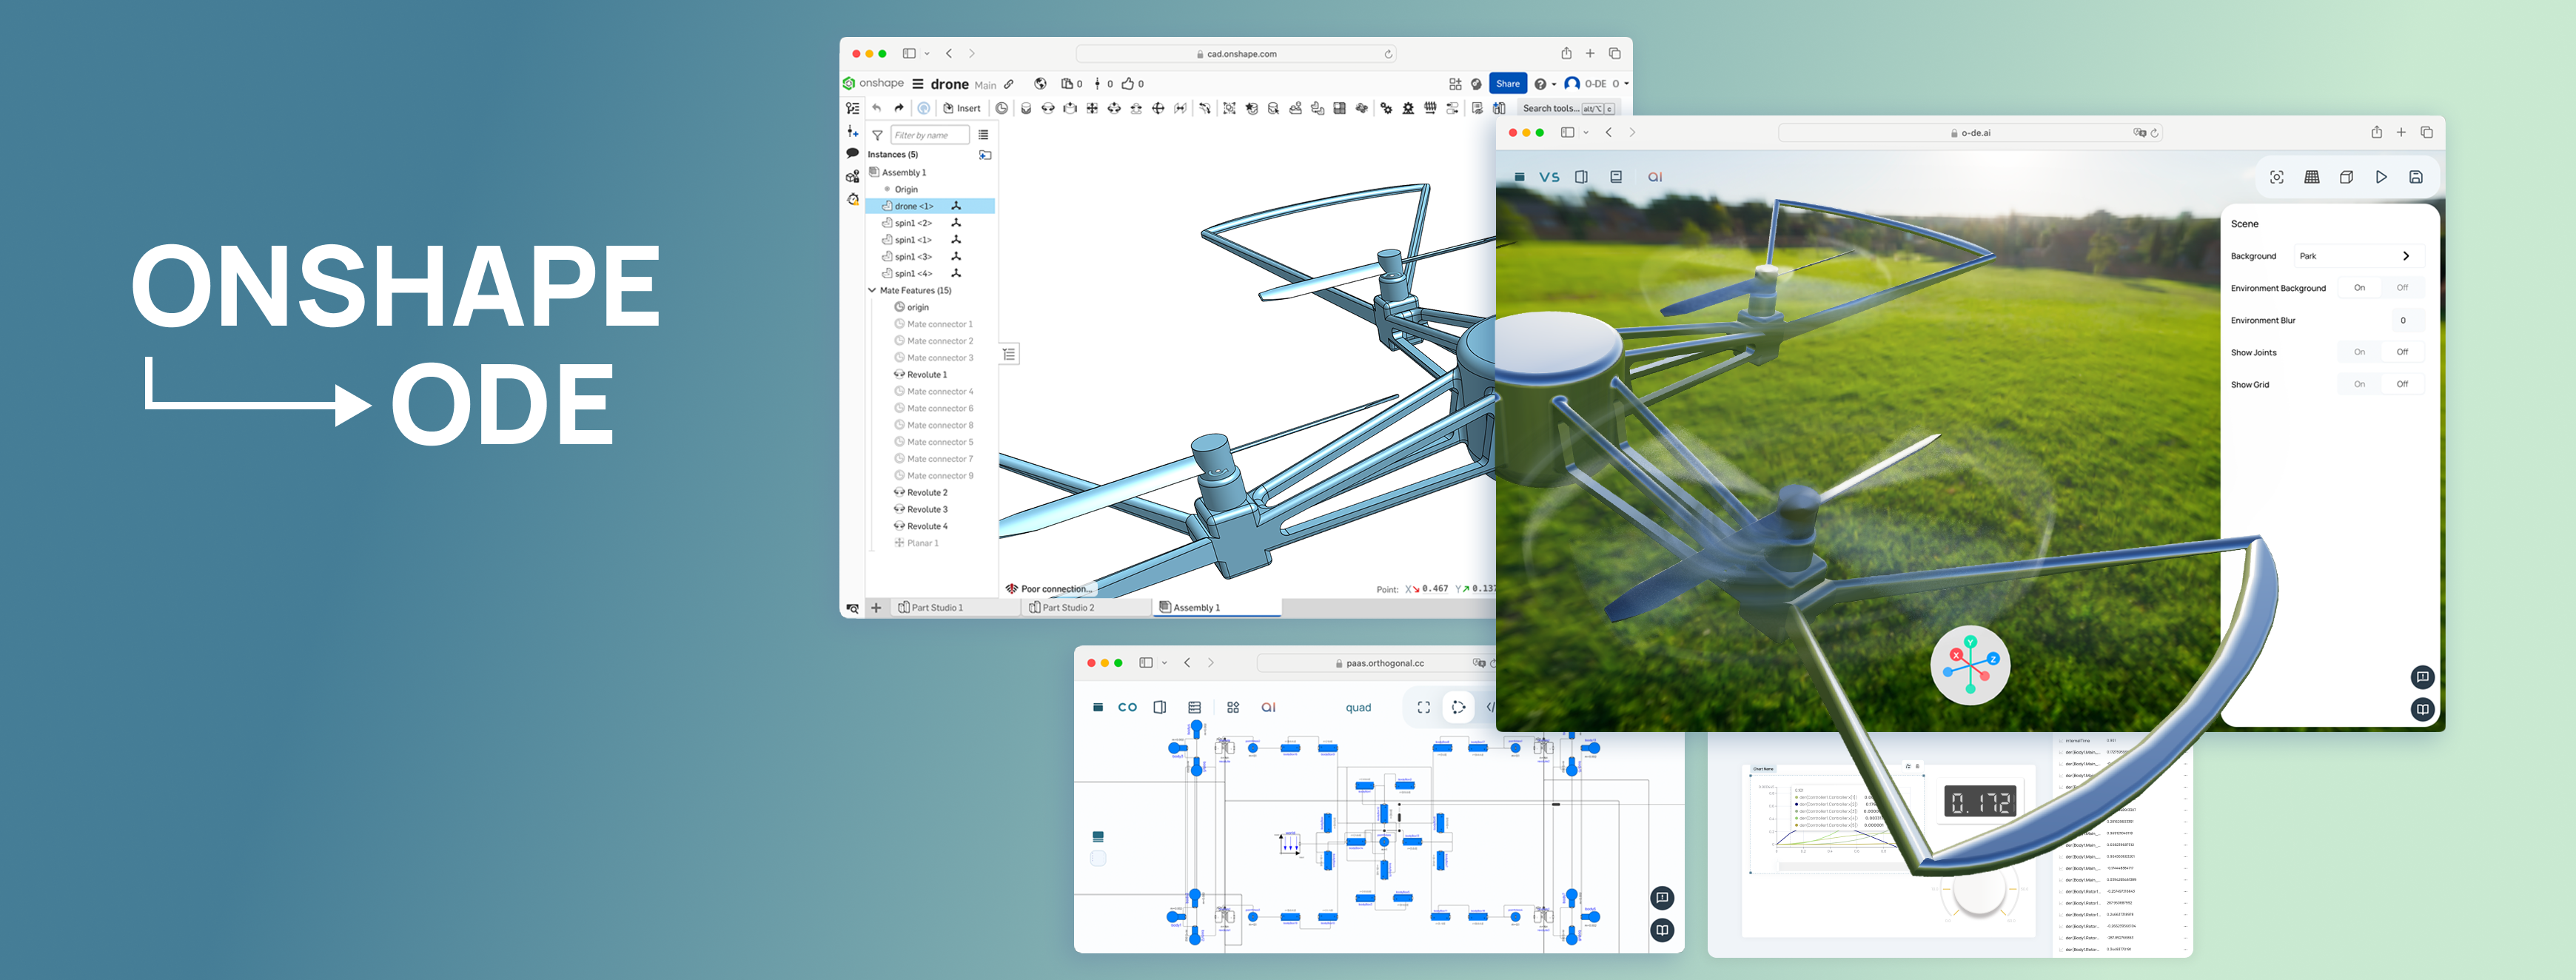Screen dimensions: 2576x980
Task: Open the Onshape hamburger menu
Action: click(917, 84)
